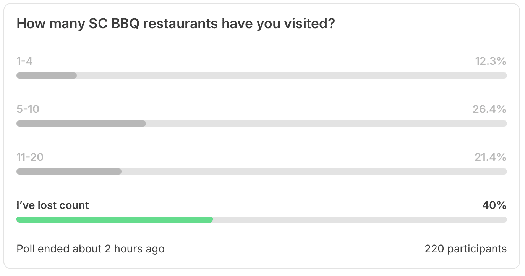The height and width of the screenshot is (276, 525).
Task: Click the 40% winning result percentage
Action: (x=494, y=205)
